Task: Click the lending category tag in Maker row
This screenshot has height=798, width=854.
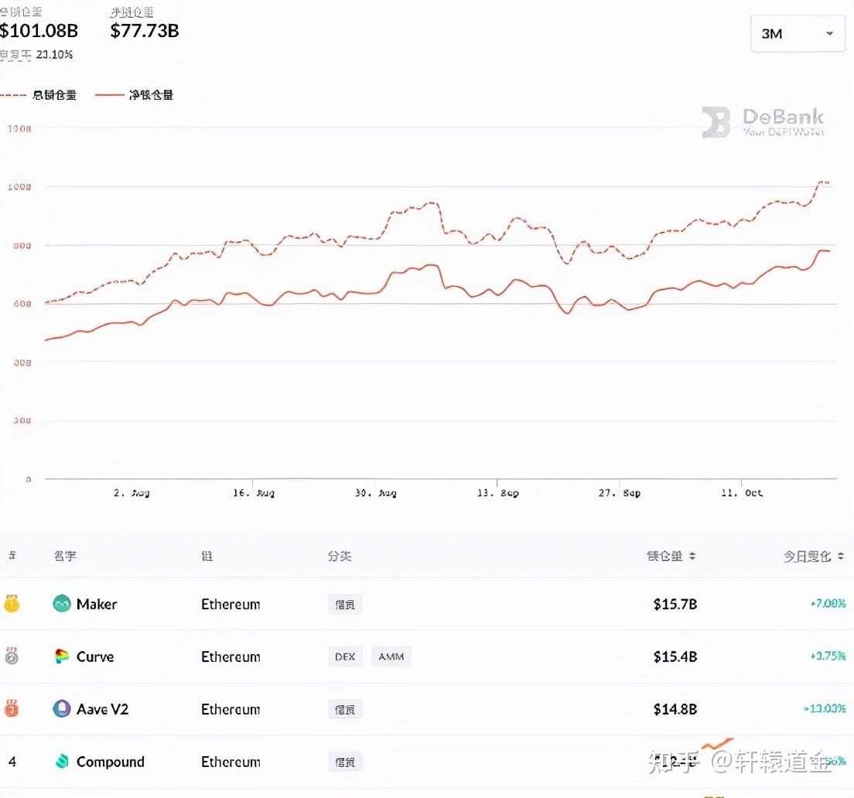Action: coord(345,604)
